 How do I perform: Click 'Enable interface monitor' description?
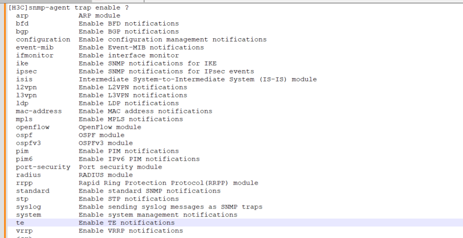pyautogui.click(x=129, y=55)
